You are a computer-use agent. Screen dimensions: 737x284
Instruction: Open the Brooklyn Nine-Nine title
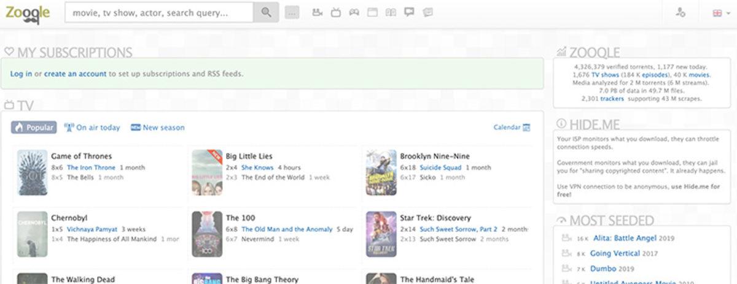coord(435,156)
